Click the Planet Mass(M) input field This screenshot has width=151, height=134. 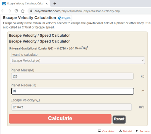[72, 76]
